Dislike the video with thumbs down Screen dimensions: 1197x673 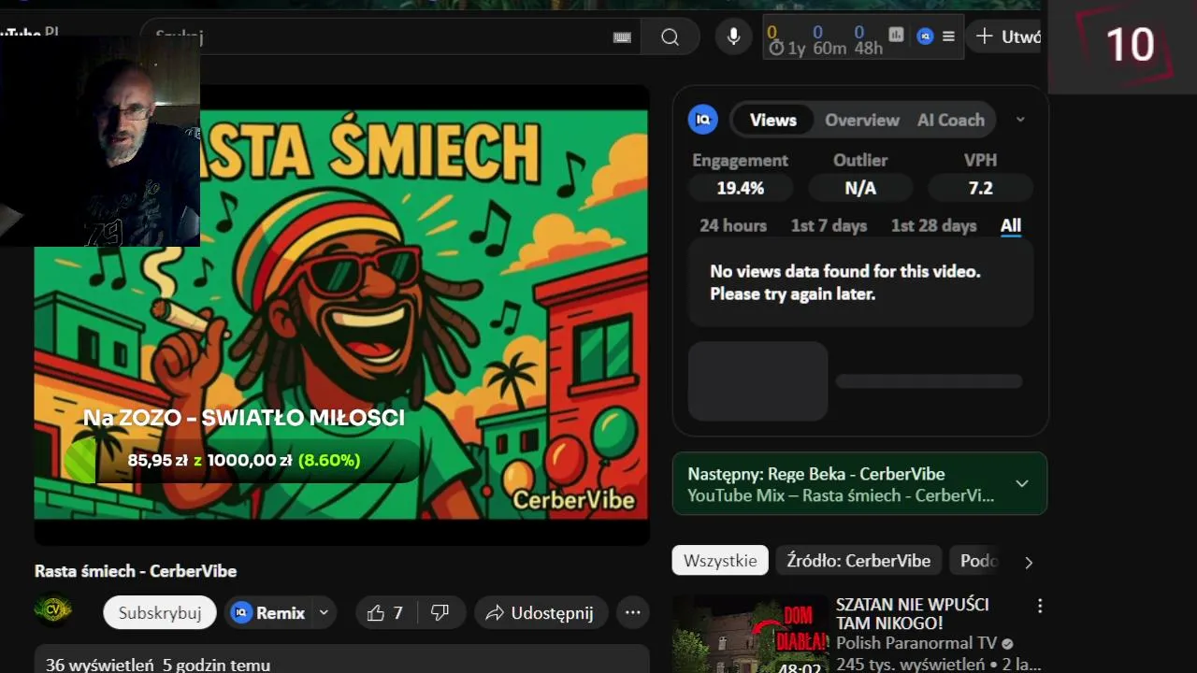click(x=440, y=613)
